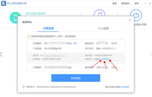Switch to the 订单信息 tab
The image size is (152, 97).
point(48,28)
